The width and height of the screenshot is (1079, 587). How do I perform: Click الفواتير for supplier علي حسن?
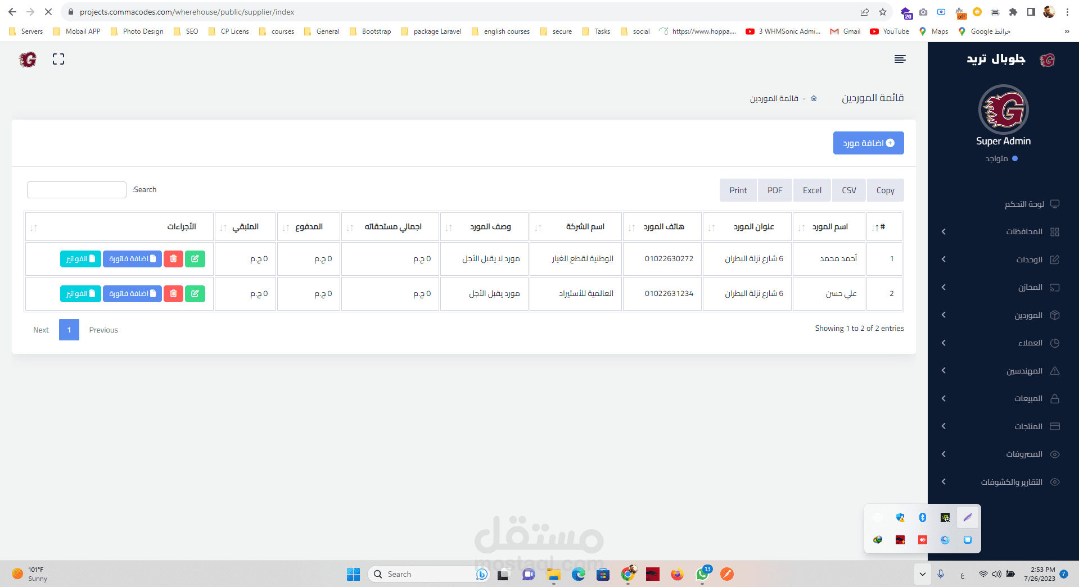click(80, 294)
